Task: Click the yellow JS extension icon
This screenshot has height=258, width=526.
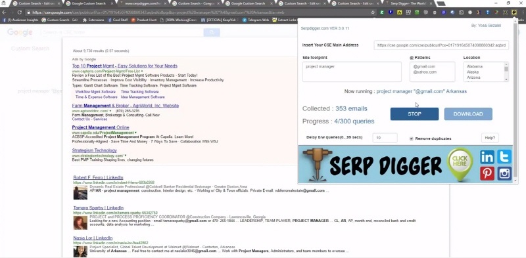Action: (x=399, y=12)
